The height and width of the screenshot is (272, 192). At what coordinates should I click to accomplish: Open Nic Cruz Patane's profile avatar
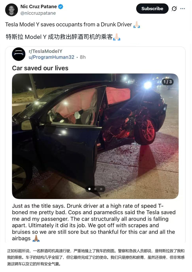coord(12,10)
